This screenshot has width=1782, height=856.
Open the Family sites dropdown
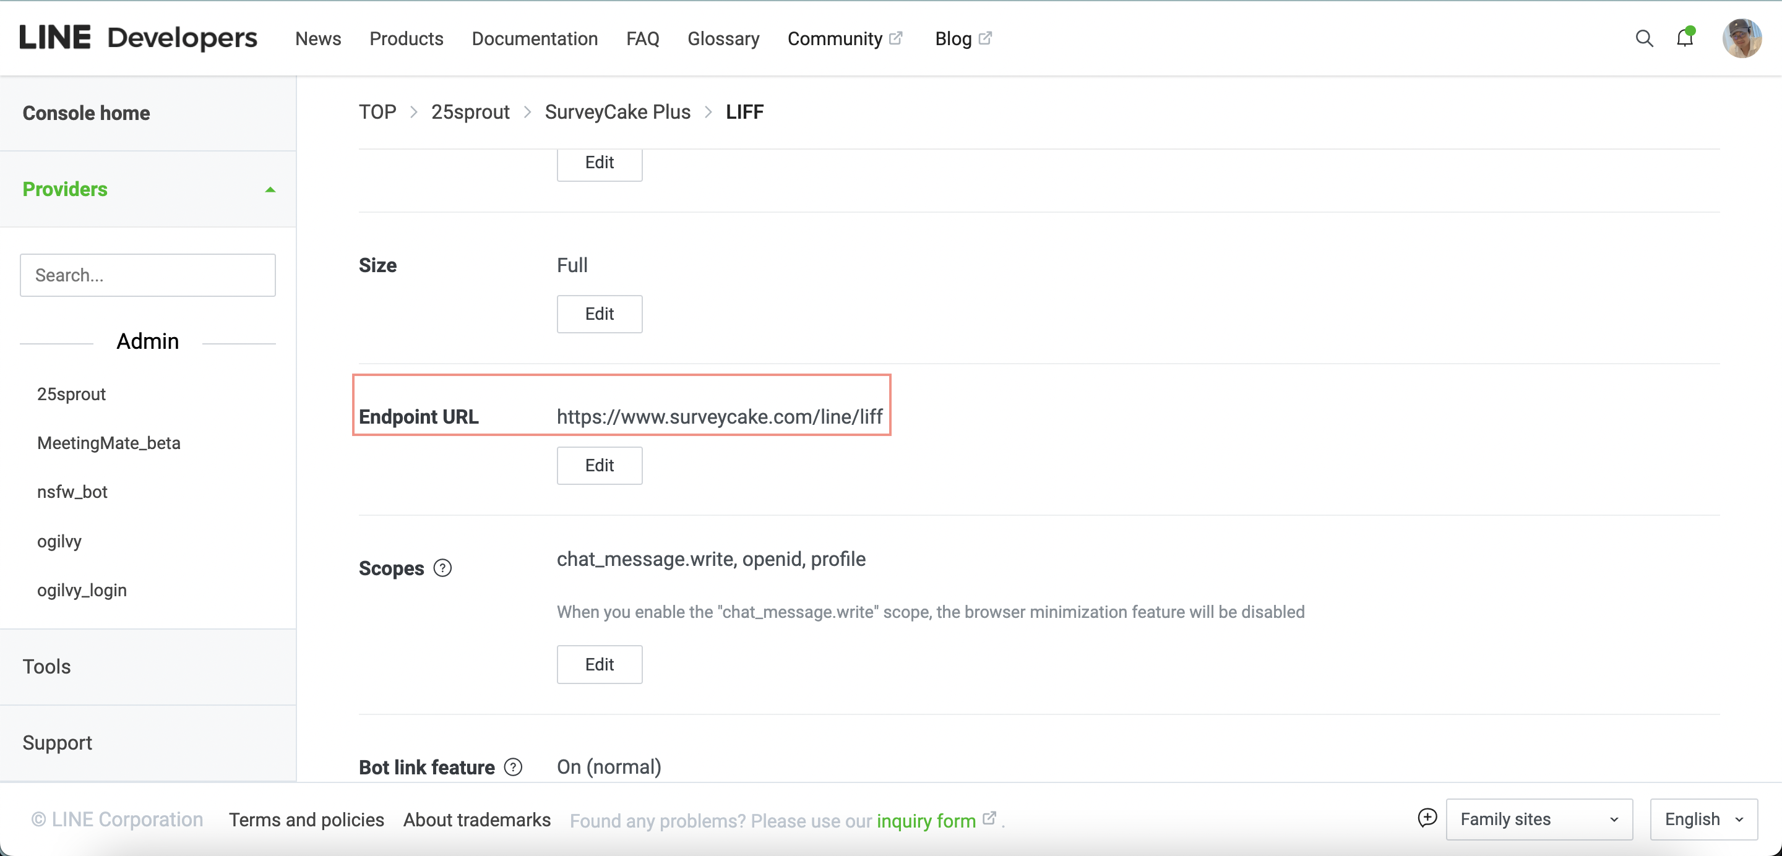[1539, 820]
